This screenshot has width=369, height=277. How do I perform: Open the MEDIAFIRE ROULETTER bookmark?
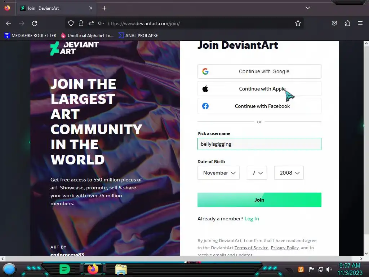[x=30, y=36]
